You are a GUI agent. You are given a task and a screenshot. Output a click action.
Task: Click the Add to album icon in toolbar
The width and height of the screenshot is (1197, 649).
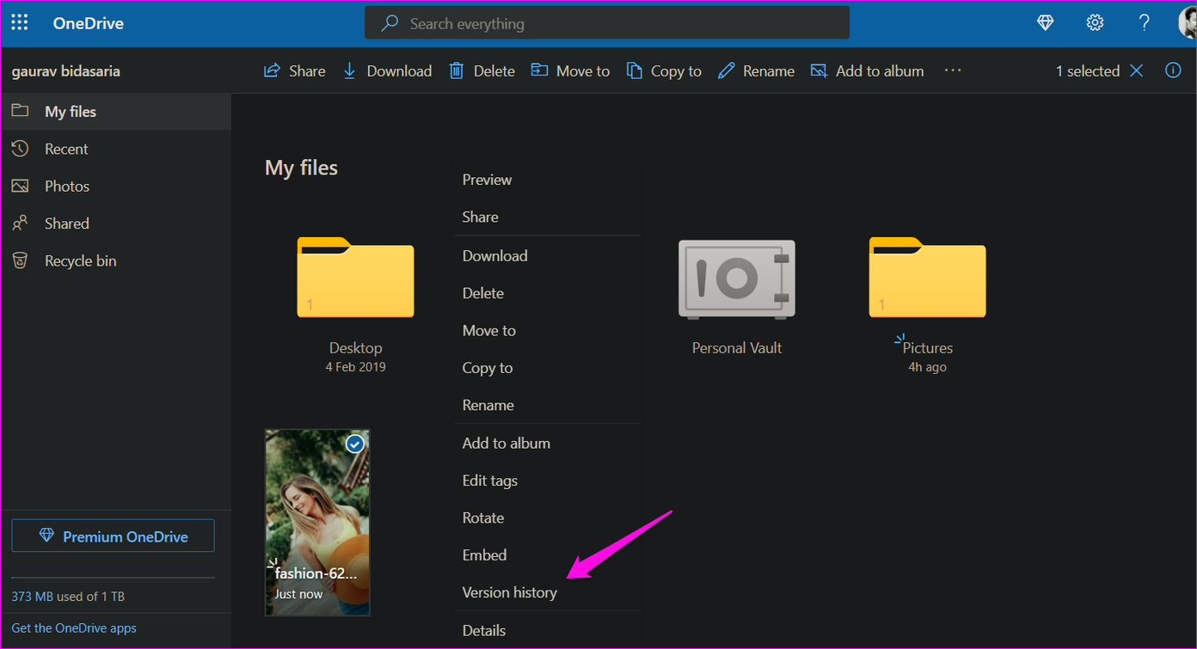819,70
